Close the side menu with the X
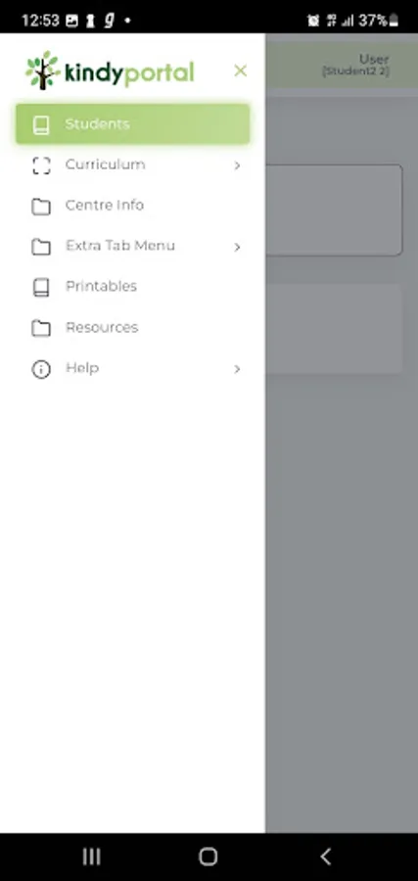The image size is (418, 881). (241, 70)
